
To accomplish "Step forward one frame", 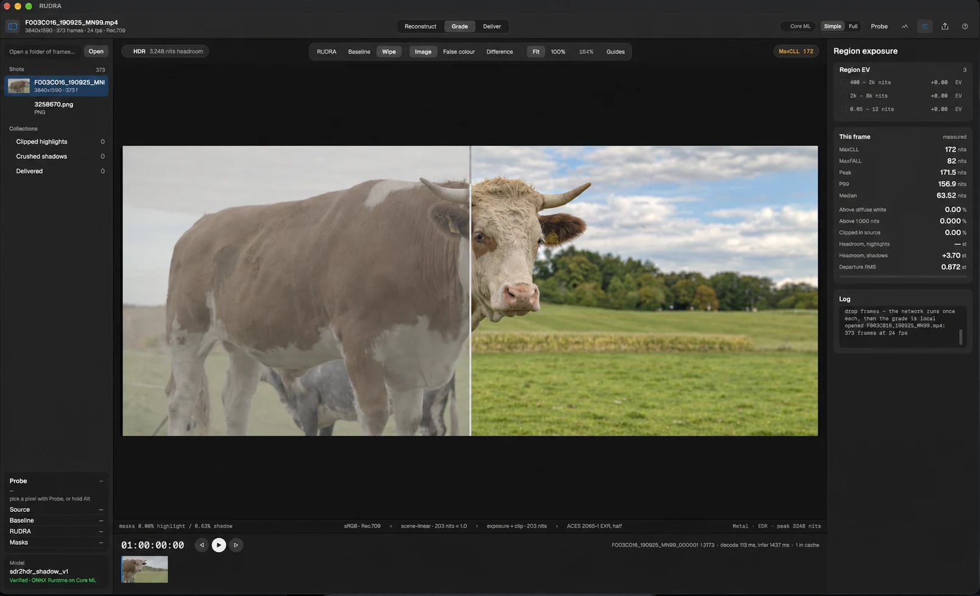I will pos(236,545).
